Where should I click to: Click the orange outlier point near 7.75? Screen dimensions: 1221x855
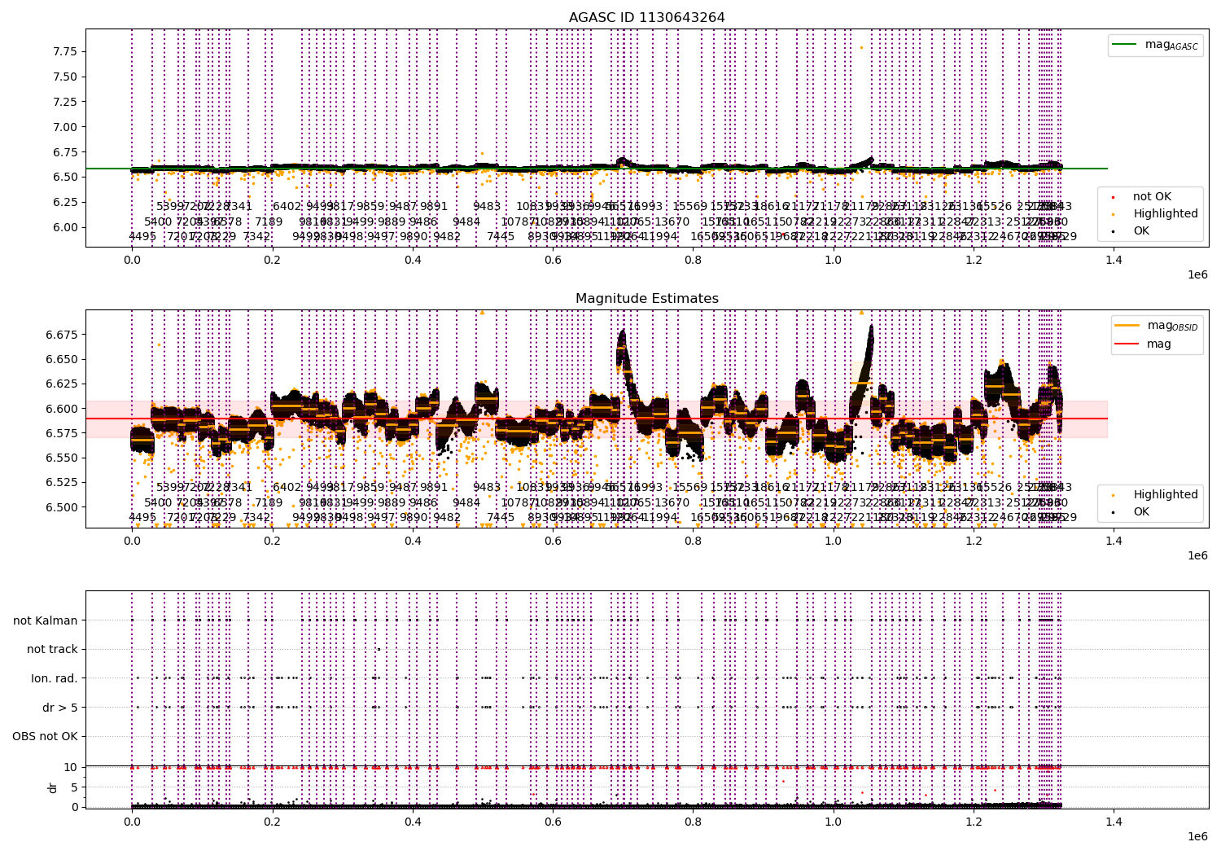(x=861, y=47)
